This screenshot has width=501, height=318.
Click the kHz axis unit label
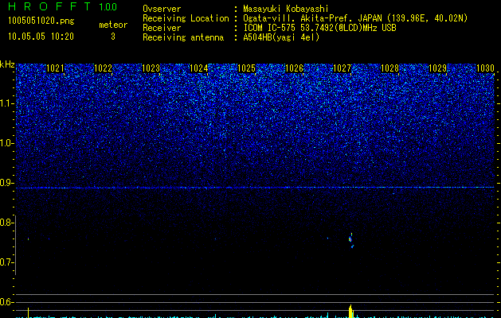[x=7, y=64]
